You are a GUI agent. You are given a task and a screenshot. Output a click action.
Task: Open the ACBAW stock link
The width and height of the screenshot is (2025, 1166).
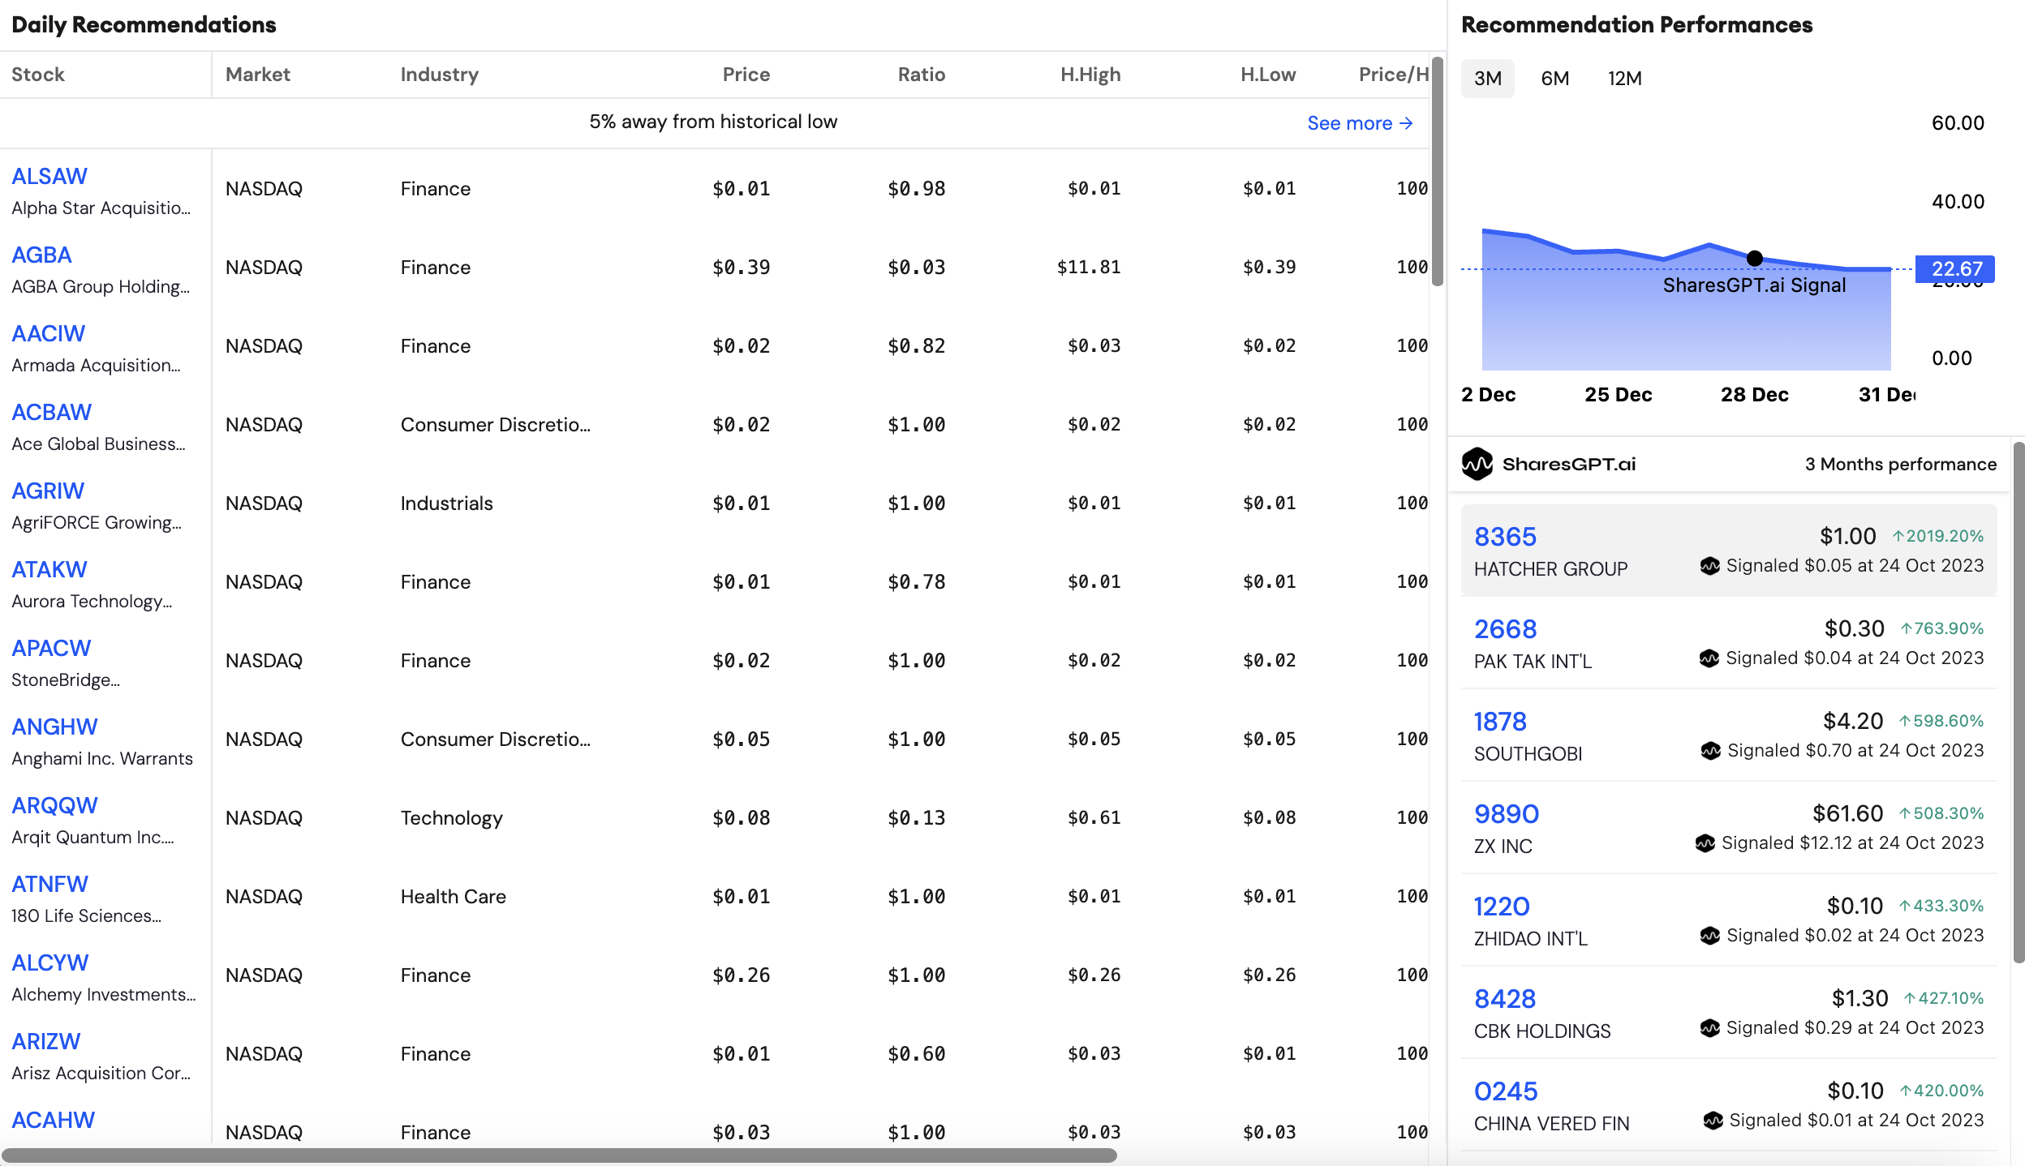coord(51,412)
